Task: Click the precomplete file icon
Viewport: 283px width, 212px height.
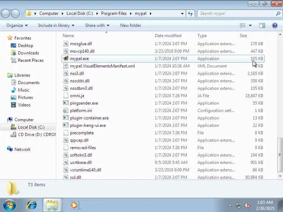Action: pyautogui.click(x=66, y=133)
